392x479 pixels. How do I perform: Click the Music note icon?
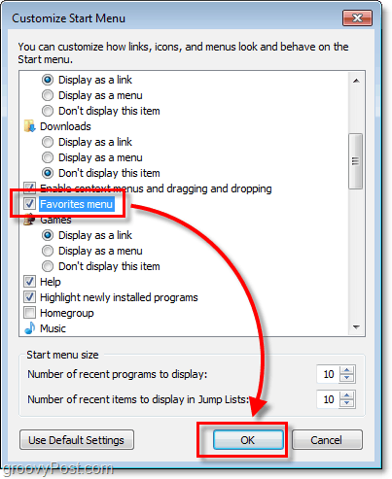click(x=29, y=328)
